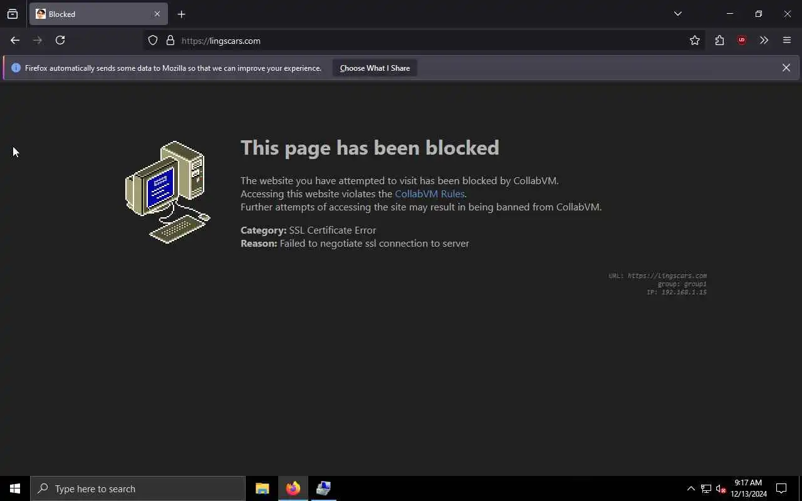Viewport: 802px width, 501px height.
Task: Select the Blocked tab
Action: [98, 14]
